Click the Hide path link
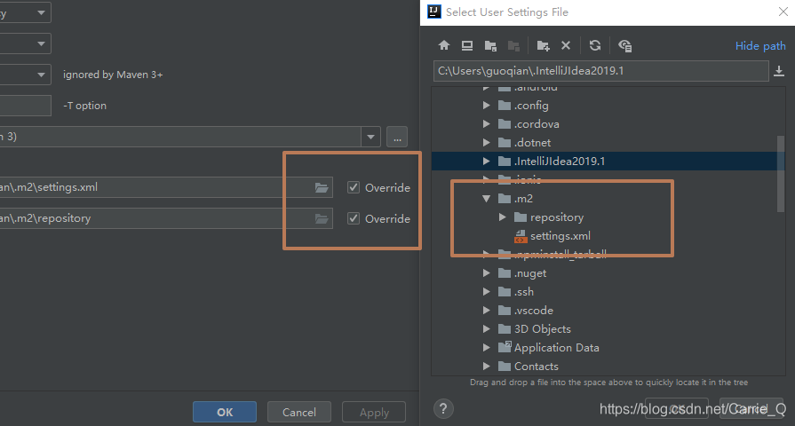This screenshot has height=426, width=795. pos(760,45)
